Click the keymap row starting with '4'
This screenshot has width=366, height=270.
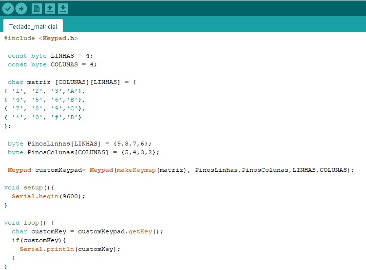[45, 100]
